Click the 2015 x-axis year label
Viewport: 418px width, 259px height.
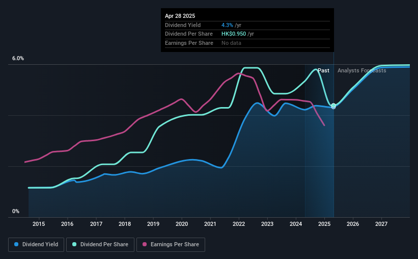[39, 224]
